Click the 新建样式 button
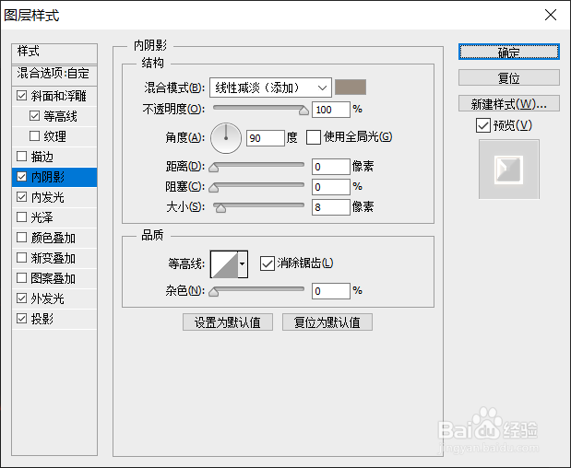This screenshot has height=468, width=571. click(508, 103)
